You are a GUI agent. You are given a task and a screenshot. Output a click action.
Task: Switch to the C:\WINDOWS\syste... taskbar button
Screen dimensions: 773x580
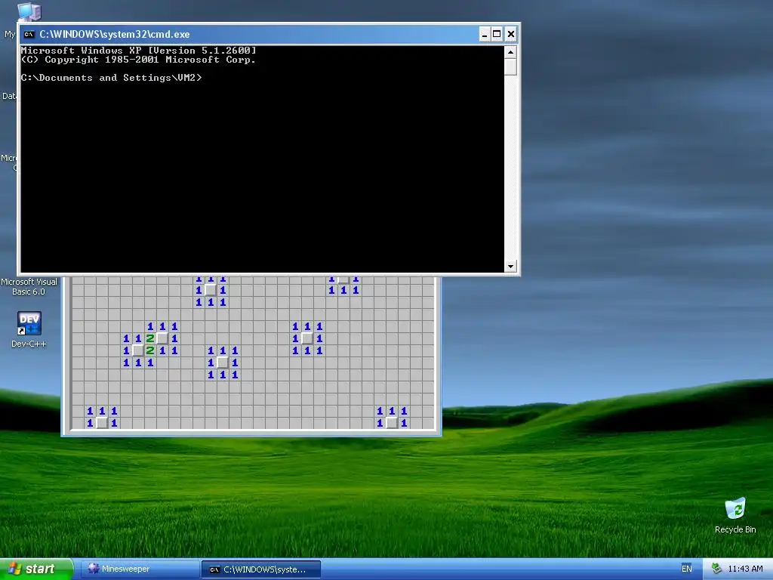click(261, 569)
